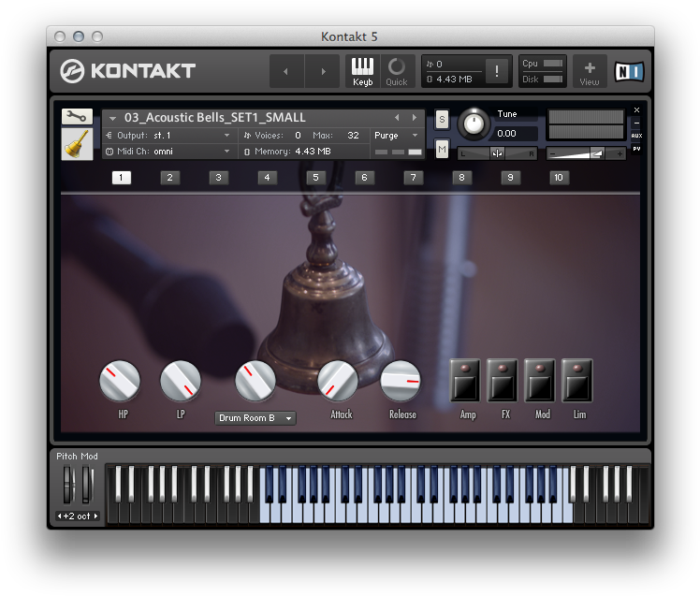Screen dimensions: 700x596
Task: Toggle the Mod switch
Action: tap(540, 381)
